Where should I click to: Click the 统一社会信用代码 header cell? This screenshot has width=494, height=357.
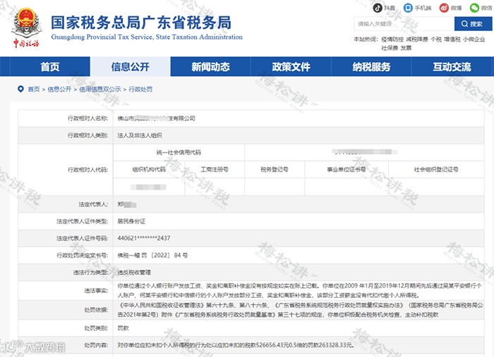pyautogui.click(x=179, y=152)
